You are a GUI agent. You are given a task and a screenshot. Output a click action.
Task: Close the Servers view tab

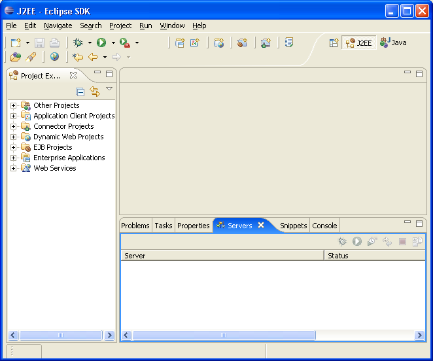click(261, 225)
